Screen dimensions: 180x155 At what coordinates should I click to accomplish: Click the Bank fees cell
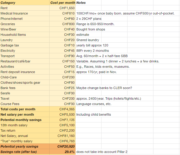click(25, 88)
